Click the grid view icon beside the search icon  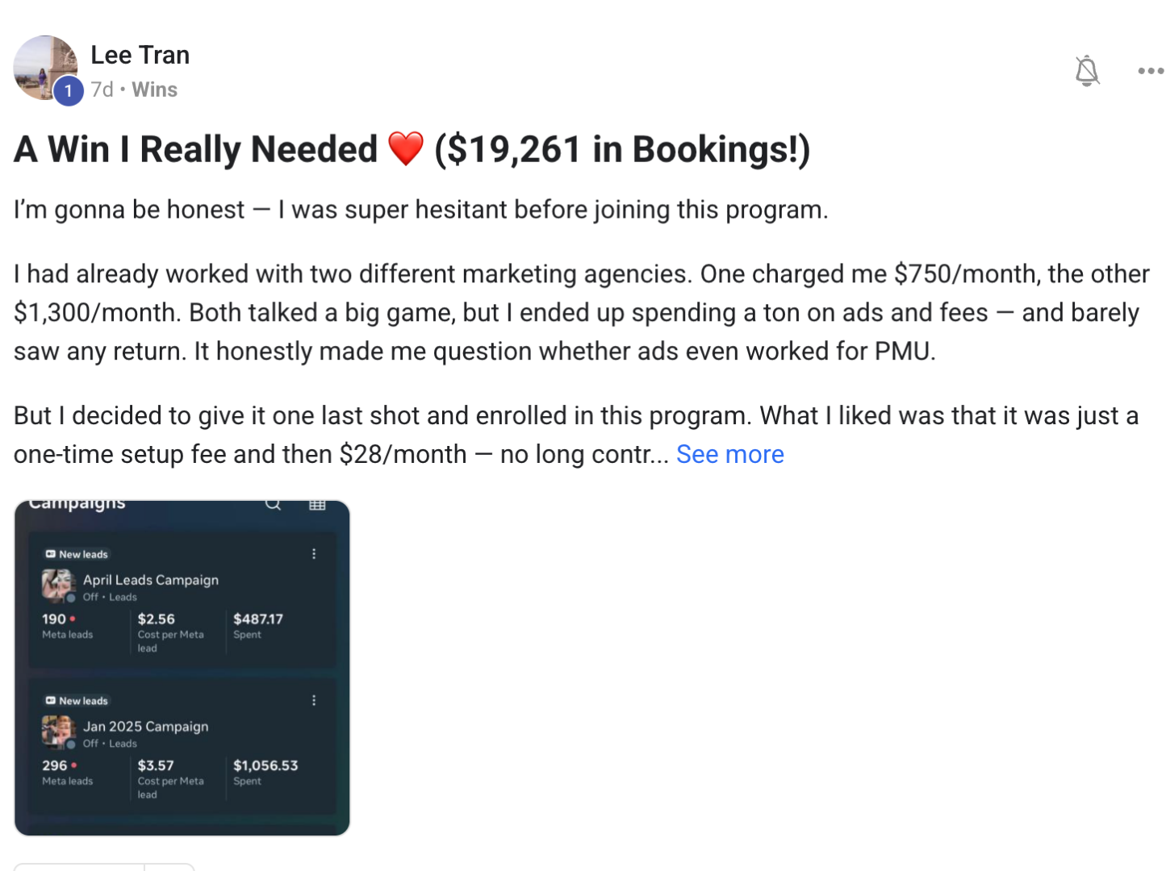click(x=316, y=503)
